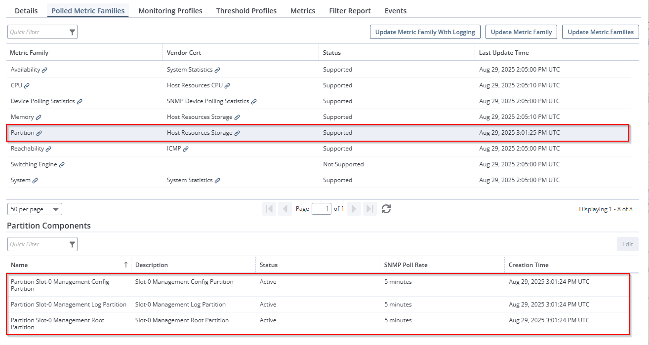Go to the last page arrow
Screen dimensions: 649x345
pos(370,209)
